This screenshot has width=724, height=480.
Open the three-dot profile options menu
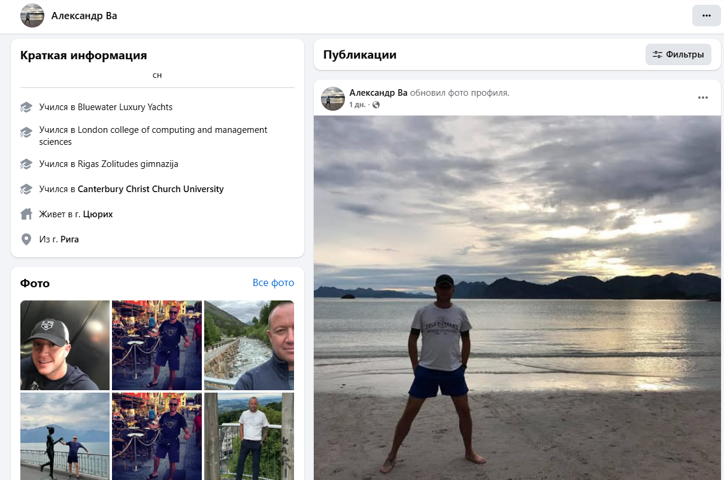706,16
